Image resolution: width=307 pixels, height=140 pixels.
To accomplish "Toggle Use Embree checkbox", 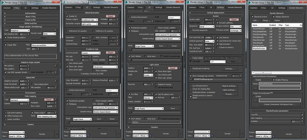I will click(x=217, y=37).
